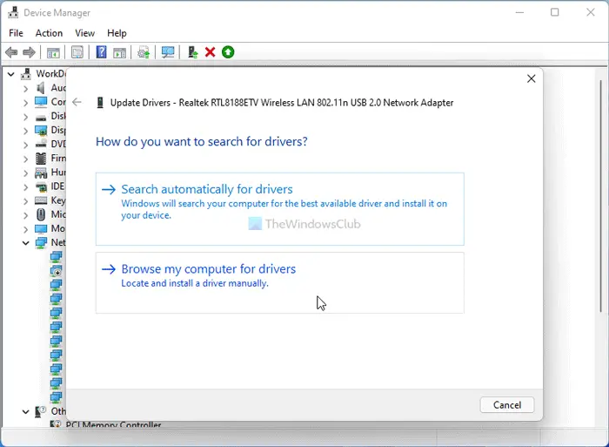Open the File menu

click(x=16, y=33)
